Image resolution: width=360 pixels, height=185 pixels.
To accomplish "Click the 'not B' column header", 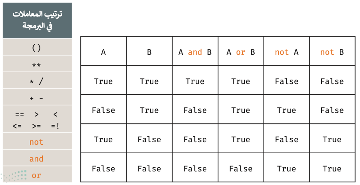I will tap(332, 51).
